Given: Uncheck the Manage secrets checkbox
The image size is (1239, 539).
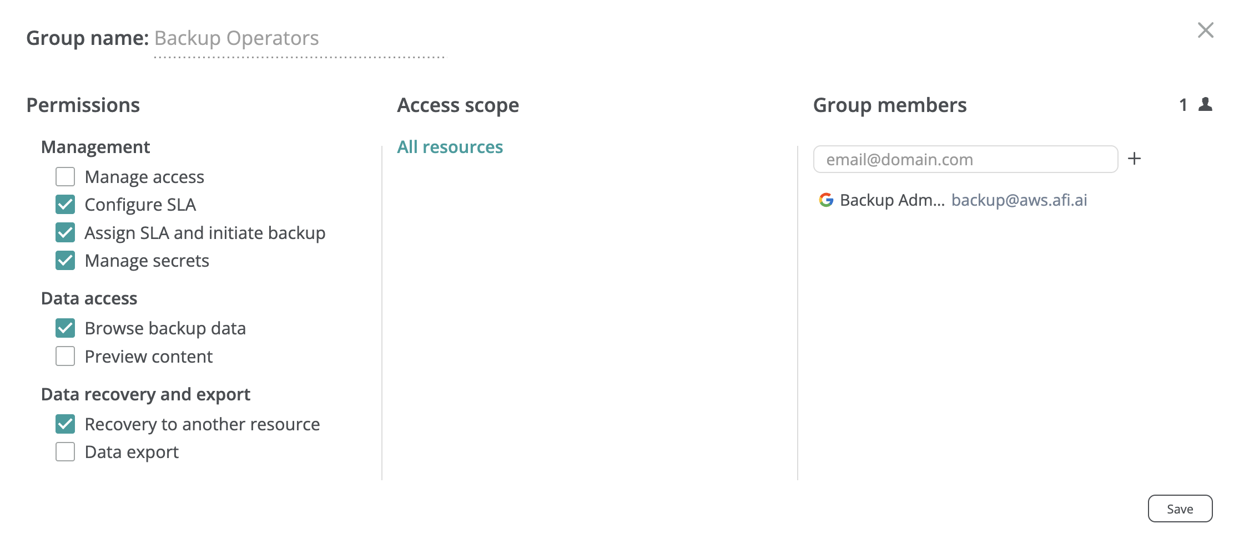Looking at the screenshot, I should pyautogui.click(x=66, y=261).
